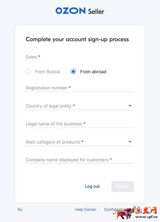Focus the Legal name of the business field
This screenshot has width=160, height=222.
click(x=79, y=124)
